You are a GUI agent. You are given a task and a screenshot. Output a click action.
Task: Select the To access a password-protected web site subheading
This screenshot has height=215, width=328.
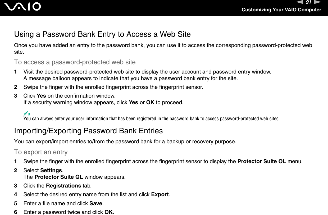tap(75, 62)
